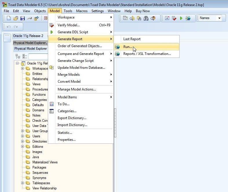Click the globe icon beside Reports / XSL Transformation
This screenshot has width=228, height=192.
click(x=117, y=54)
